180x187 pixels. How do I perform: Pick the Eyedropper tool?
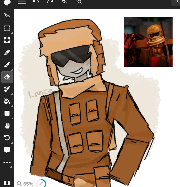click(7, 52)
